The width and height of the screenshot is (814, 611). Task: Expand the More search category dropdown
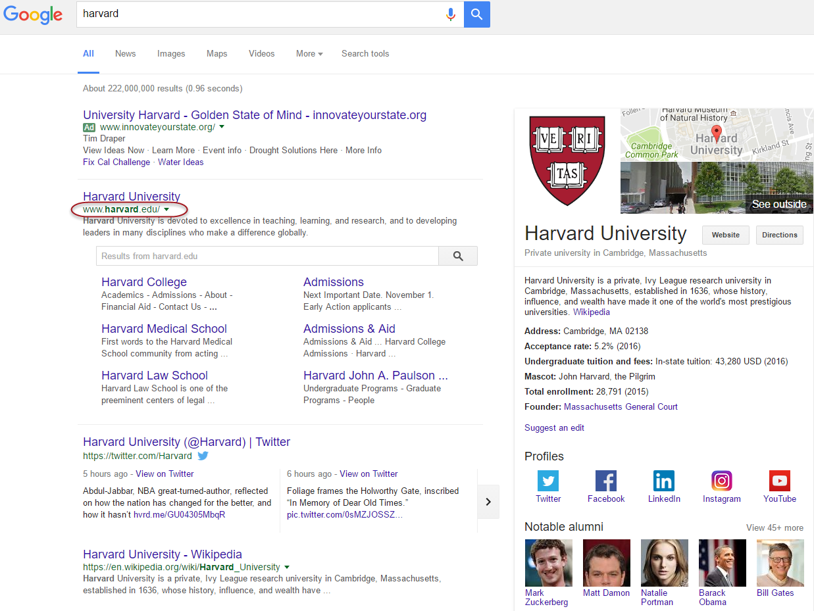click(309, 54)
